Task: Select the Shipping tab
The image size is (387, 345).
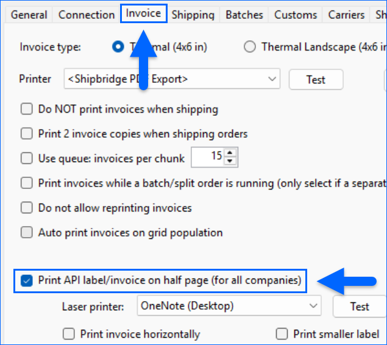Action: 193,15
